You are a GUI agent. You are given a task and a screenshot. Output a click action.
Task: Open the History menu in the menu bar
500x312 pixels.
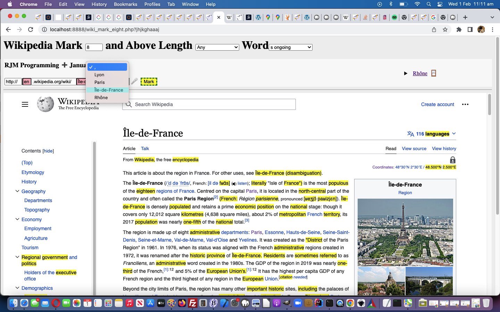click(x=99, y=4)
